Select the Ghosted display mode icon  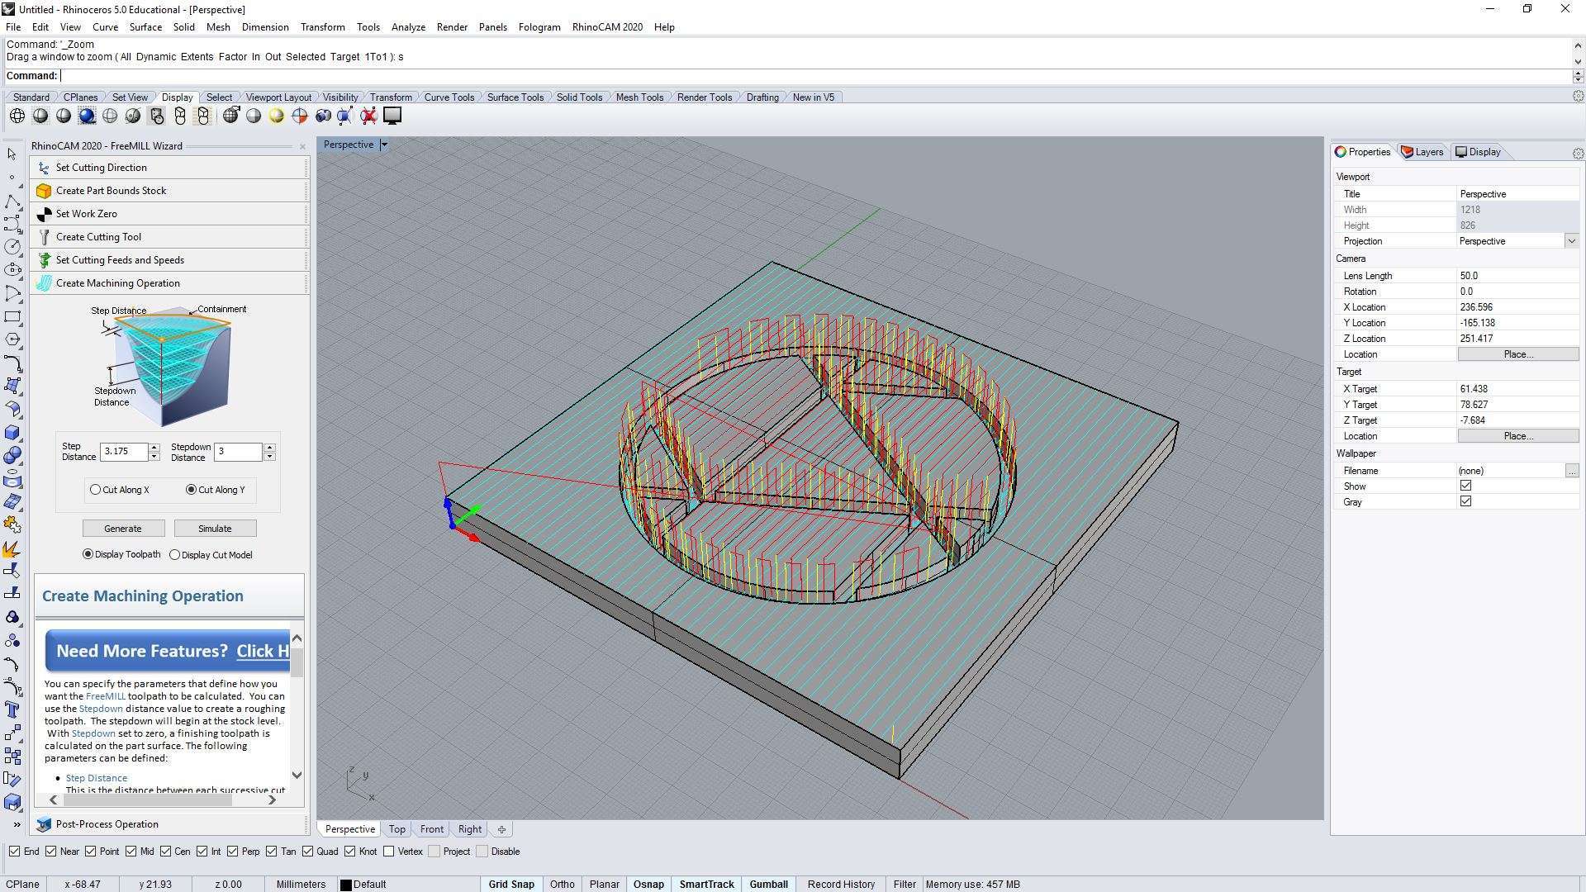point(110,116)
